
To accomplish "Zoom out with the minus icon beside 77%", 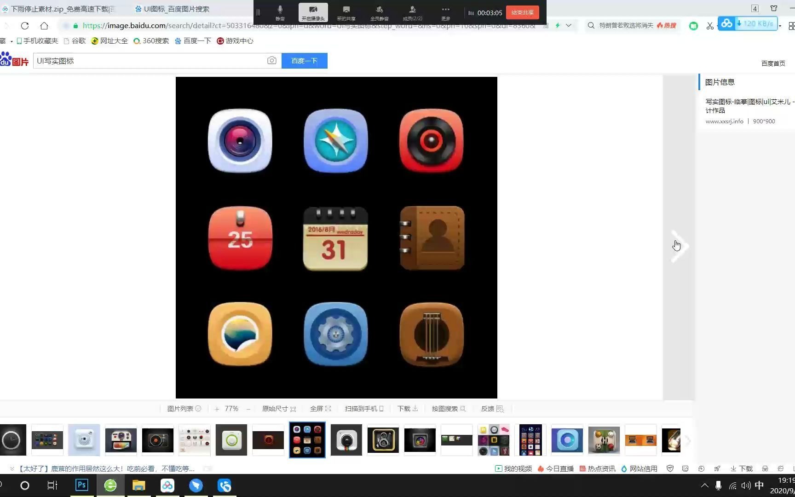I will tap(248, 409).
